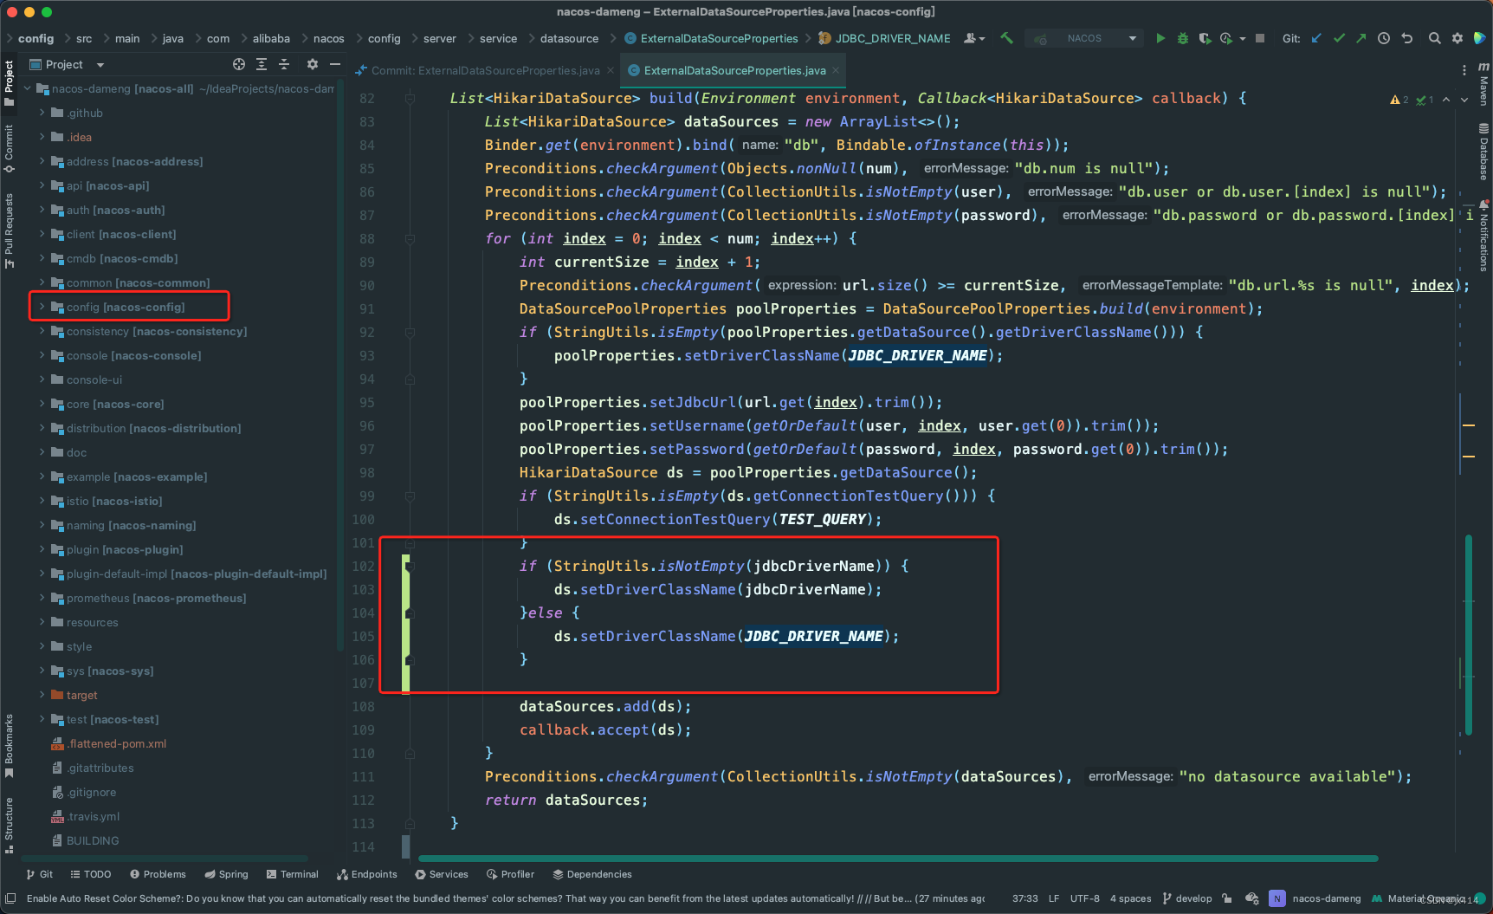
Task: Click the datasource breadcrumb segment
Action: [x=569, y=38]
